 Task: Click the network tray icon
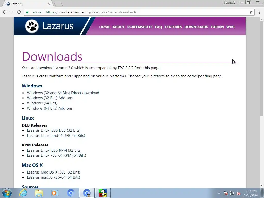232,193
